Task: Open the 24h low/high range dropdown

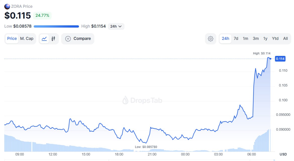Action: (x=116, y=26)
